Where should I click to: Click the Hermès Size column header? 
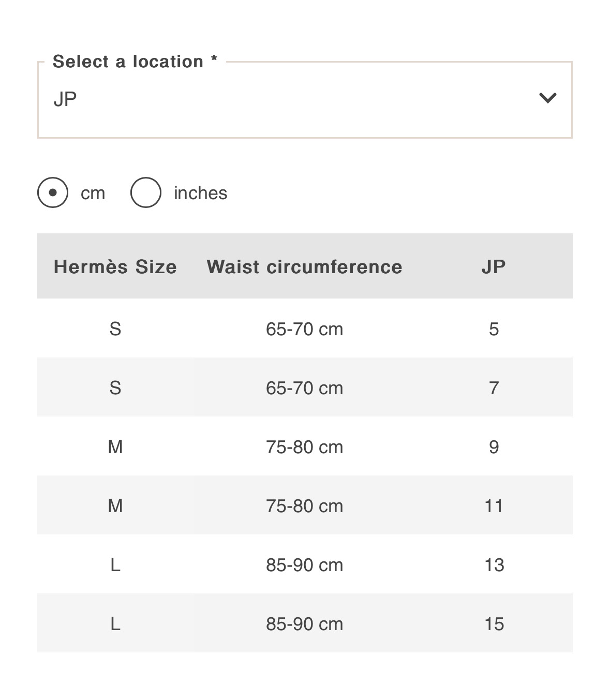coord(115,266)
